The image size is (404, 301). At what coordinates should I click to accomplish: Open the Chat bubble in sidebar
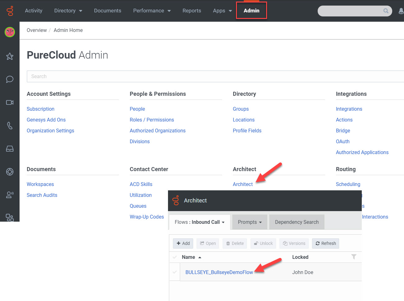click(x=10, y=79)
